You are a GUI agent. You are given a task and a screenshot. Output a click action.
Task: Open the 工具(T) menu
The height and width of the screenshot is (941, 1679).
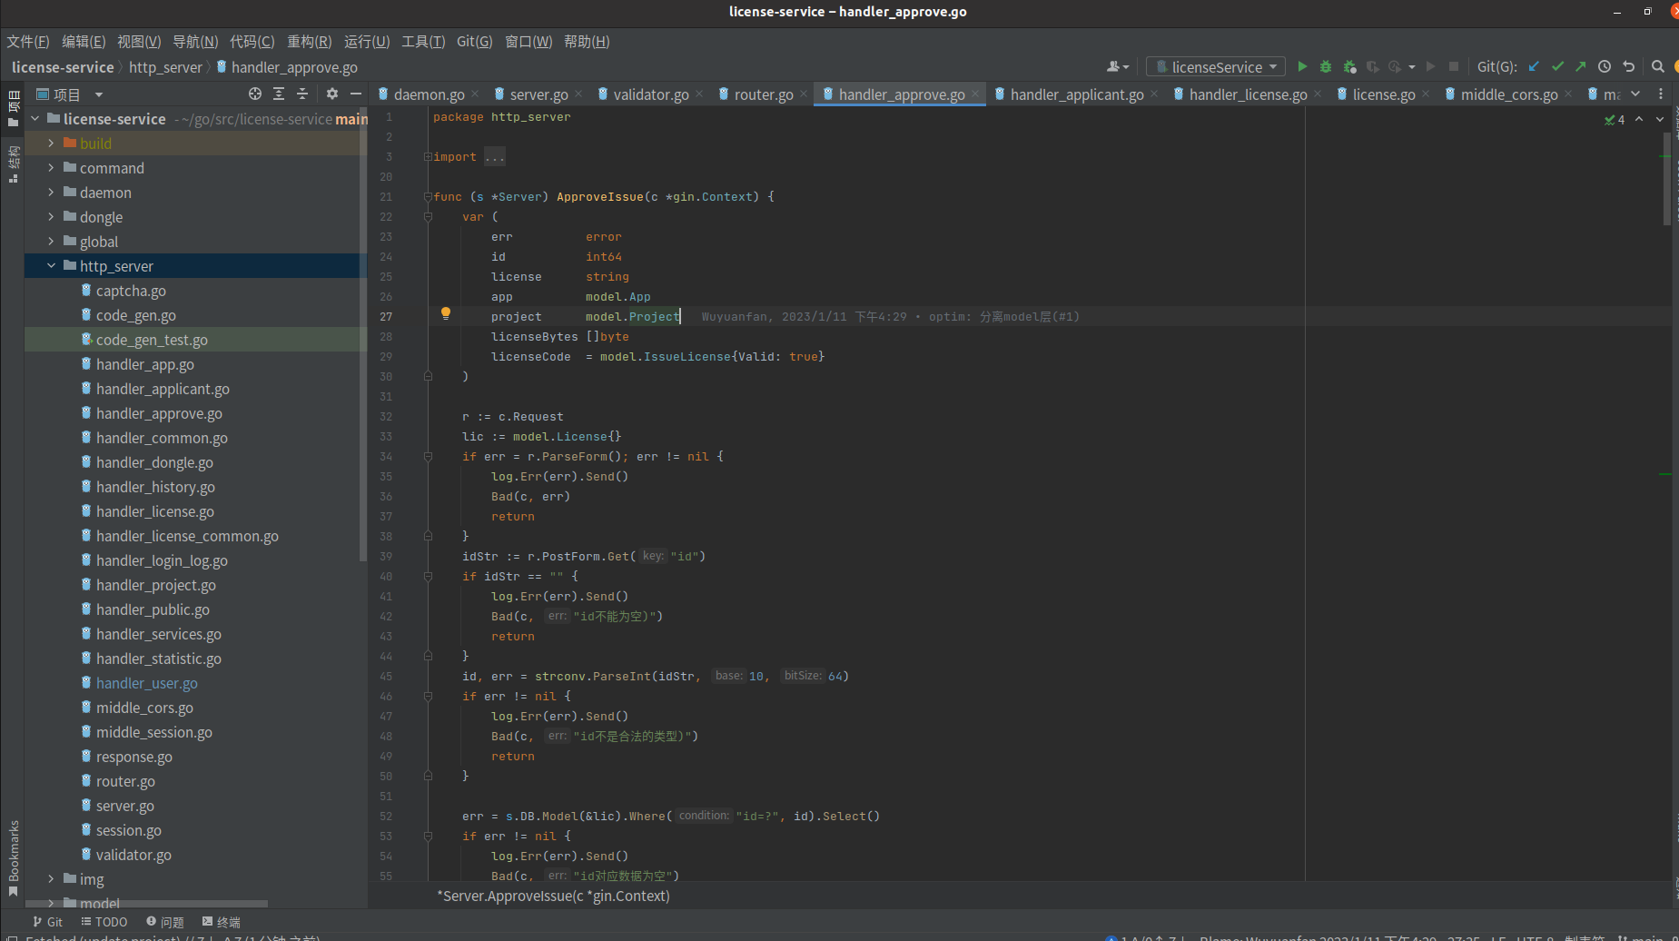click(423, 41)
